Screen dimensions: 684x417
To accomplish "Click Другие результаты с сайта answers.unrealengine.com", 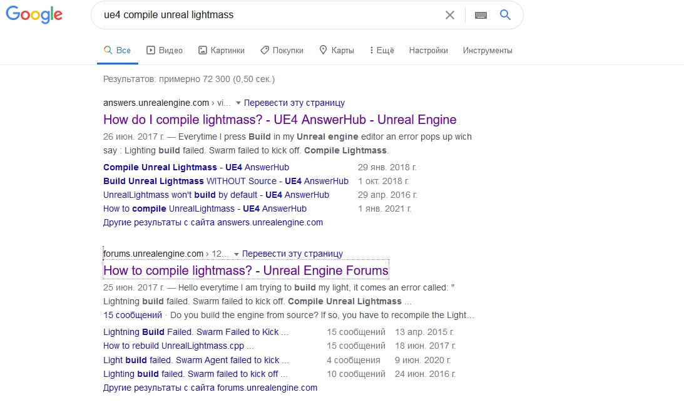I will coord(213,222).
